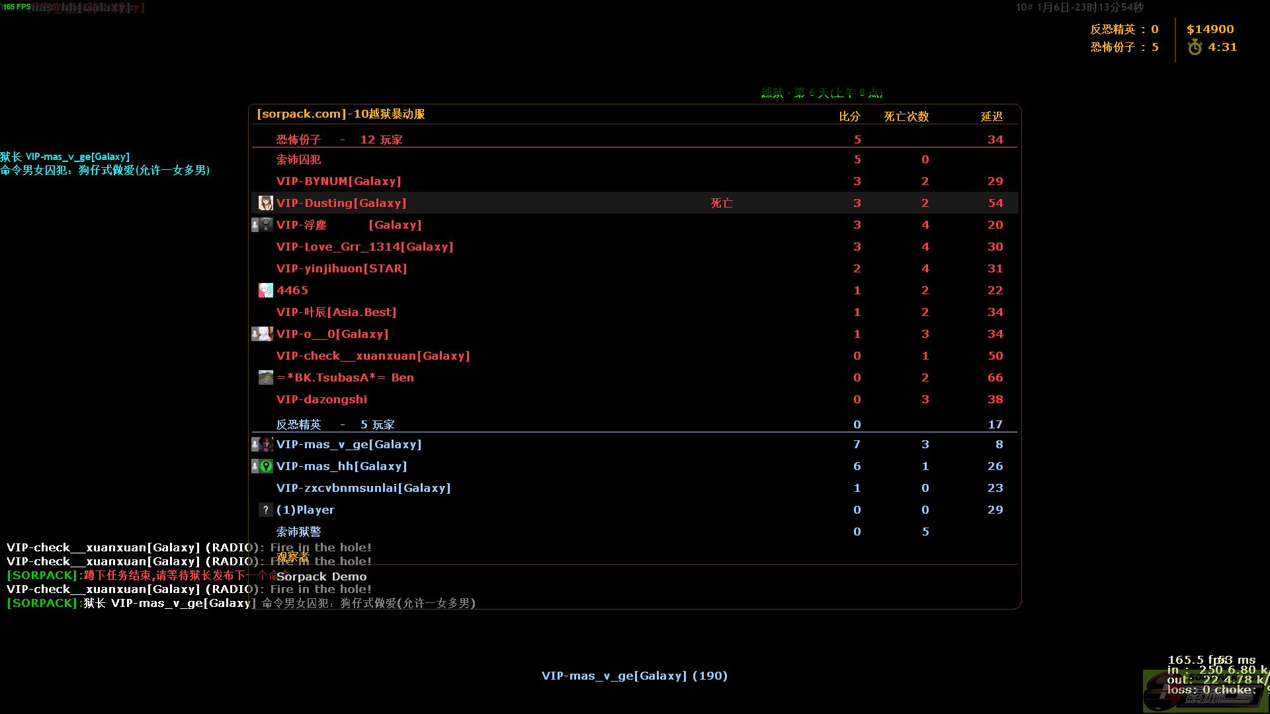The image size is (1270, 714).
Task: Click question mark avatar of (1)Player
Action: coord(265,510)
